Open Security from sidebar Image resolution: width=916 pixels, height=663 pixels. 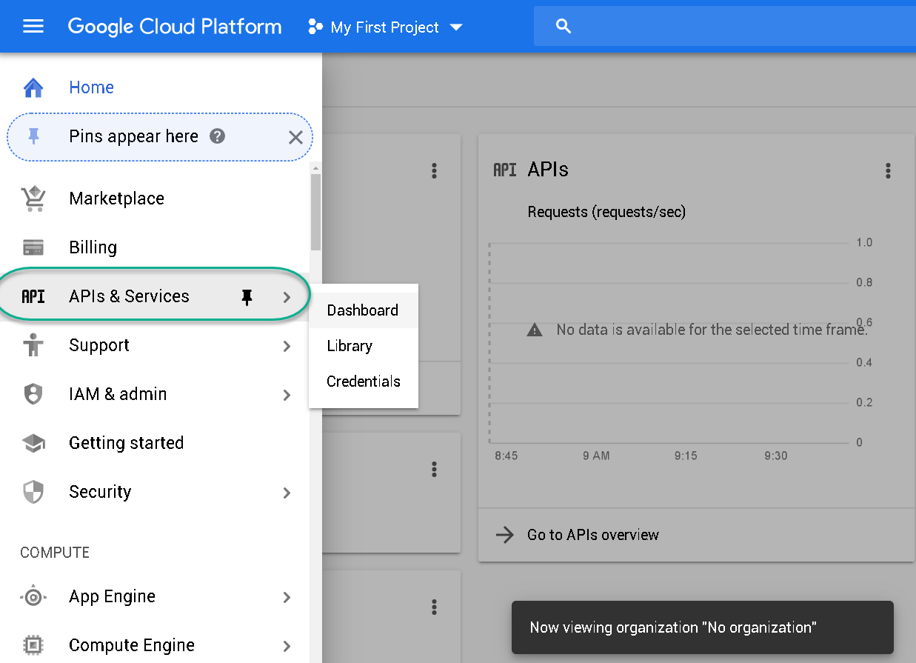point(100,492)
